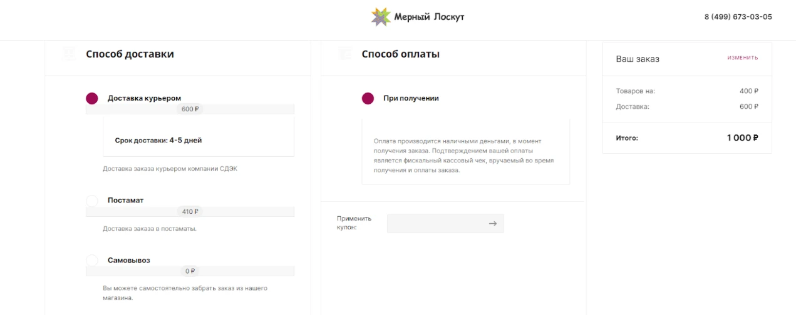Click the faint delivery icon beside Способ доставки
The height and width of the screenshot is (315, 796).
[x=69, y=54]
